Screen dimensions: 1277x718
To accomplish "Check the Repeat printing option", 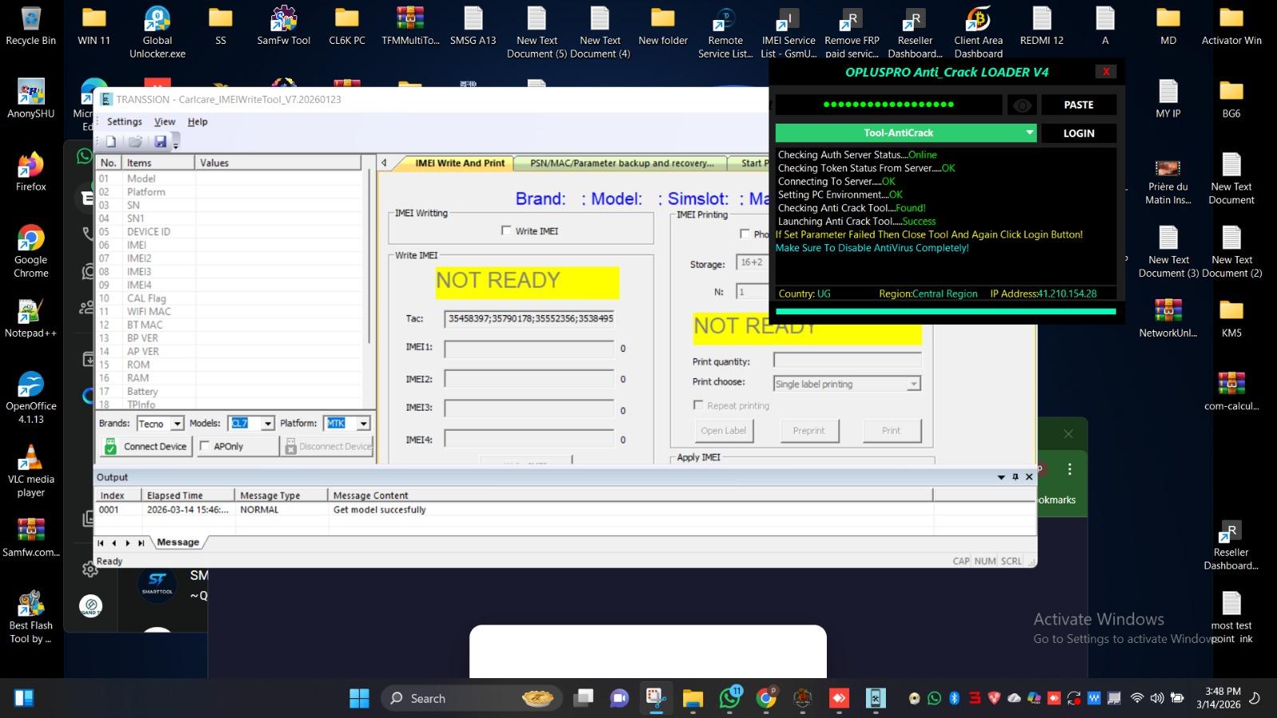I will 698,405.
